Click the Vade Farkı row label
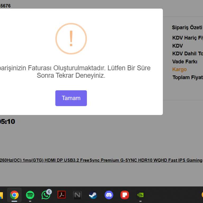Image resolution: width=203 pixels, height=203 pixels. pyautogui.click(x=184, y=62)
